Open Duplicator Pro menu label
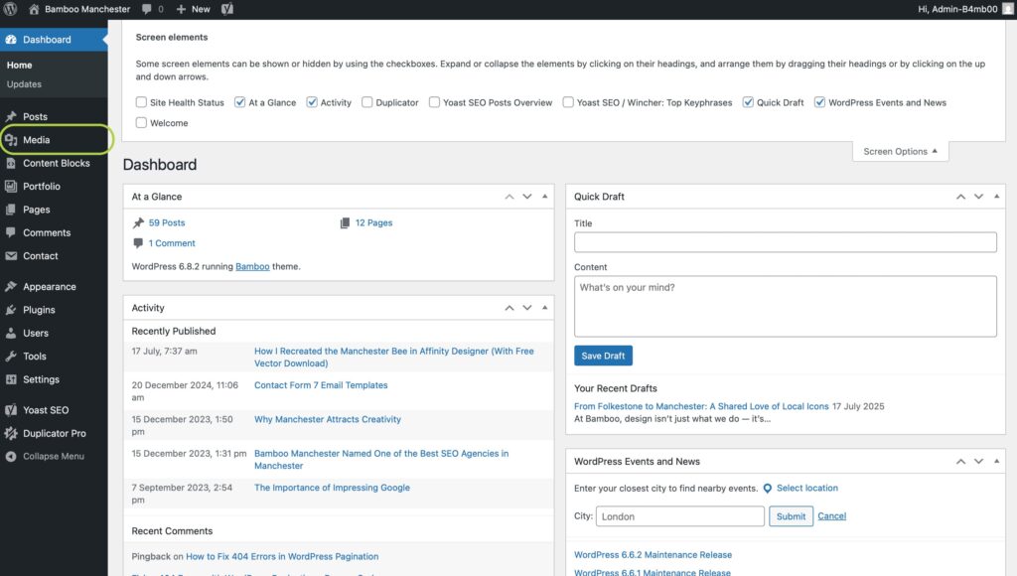Image resolution: width=1017 pixels, height=576 pixels. [x=55, y=433]
